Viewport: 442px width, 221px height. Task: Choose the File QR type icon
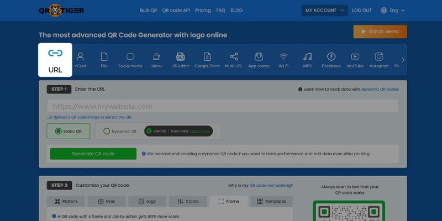[104, 57]
